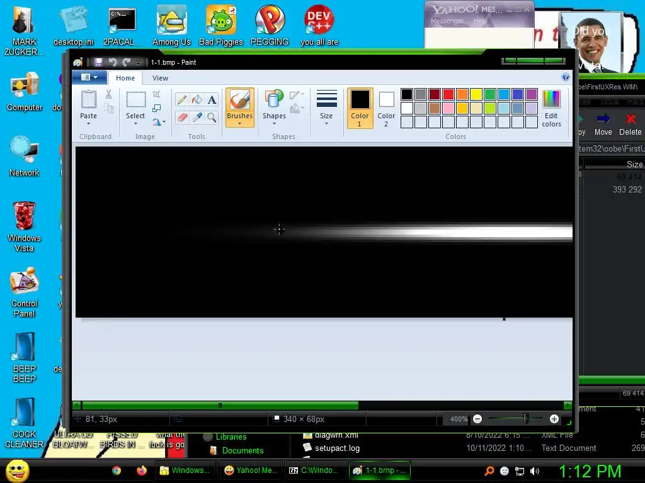Open Edit colors dialog
Screen dimensions: 645x483
551,108
